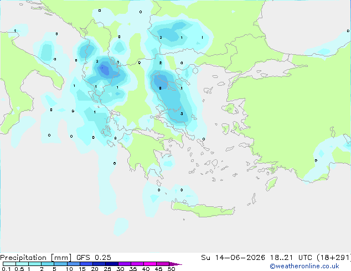Viewport: 351px width, 271px height.
Task: Click the legend label "50"
Action: coord(171,269)
